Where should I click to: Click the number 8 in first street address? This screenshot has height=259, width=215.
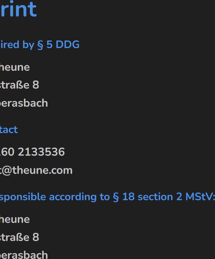(36, 85)
